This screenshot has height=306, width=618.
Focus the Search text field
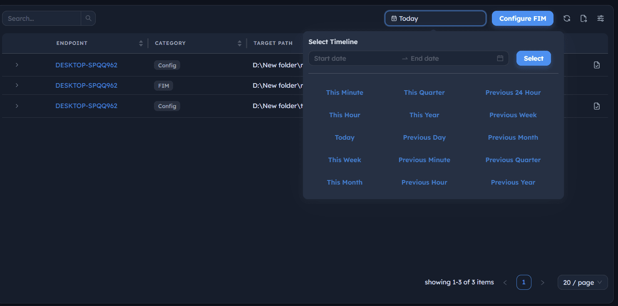coord(42,18)
